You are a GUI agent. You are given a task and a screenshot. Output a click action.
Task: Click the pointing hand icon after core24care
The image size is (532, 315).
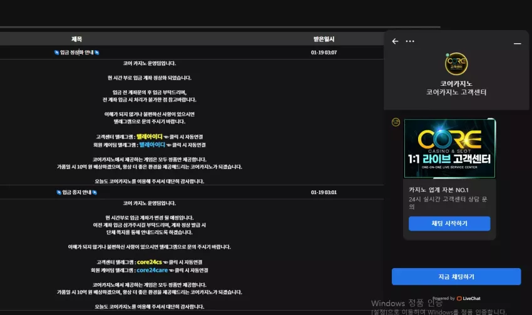point(171,271)
